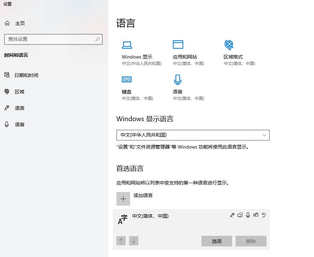Click the large A字 icon in language row
The width and height of the screenshot is (314, 257).
[x=123, y=219]
